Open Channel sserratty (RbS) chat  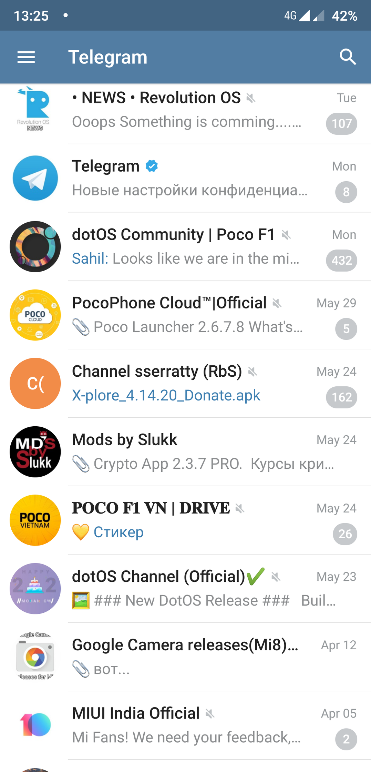click(x=185, y=384)
